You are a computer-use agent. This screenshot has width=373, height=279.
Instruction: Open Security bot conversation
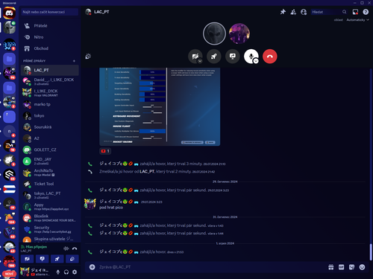(x=50, y=229)
